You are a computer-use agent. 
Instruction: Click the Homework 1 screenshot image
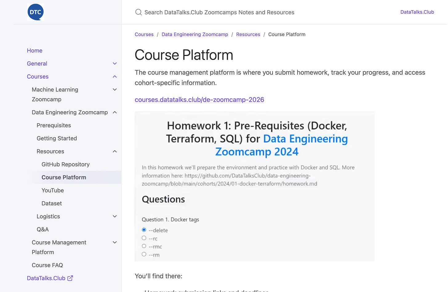click(x=254, y=187)
